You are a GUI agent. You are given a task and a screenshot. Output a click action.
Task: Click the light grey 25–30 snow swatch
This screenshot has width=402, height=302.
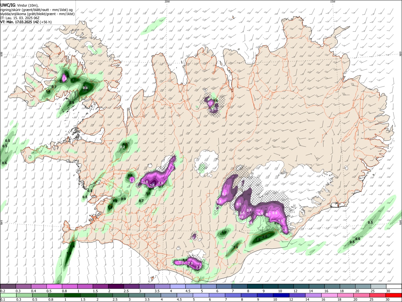point(378,287)
